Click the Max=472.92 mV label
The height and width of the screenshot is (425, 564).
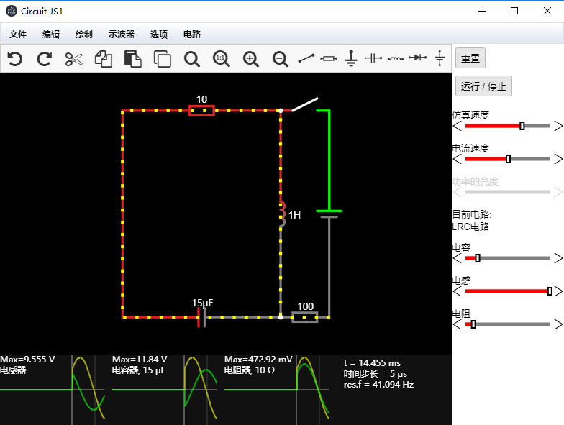[258, 360]
